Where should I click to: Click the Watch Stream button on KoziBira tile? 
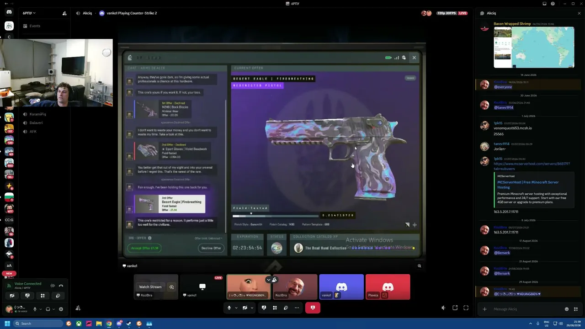(x=150, y=287)
